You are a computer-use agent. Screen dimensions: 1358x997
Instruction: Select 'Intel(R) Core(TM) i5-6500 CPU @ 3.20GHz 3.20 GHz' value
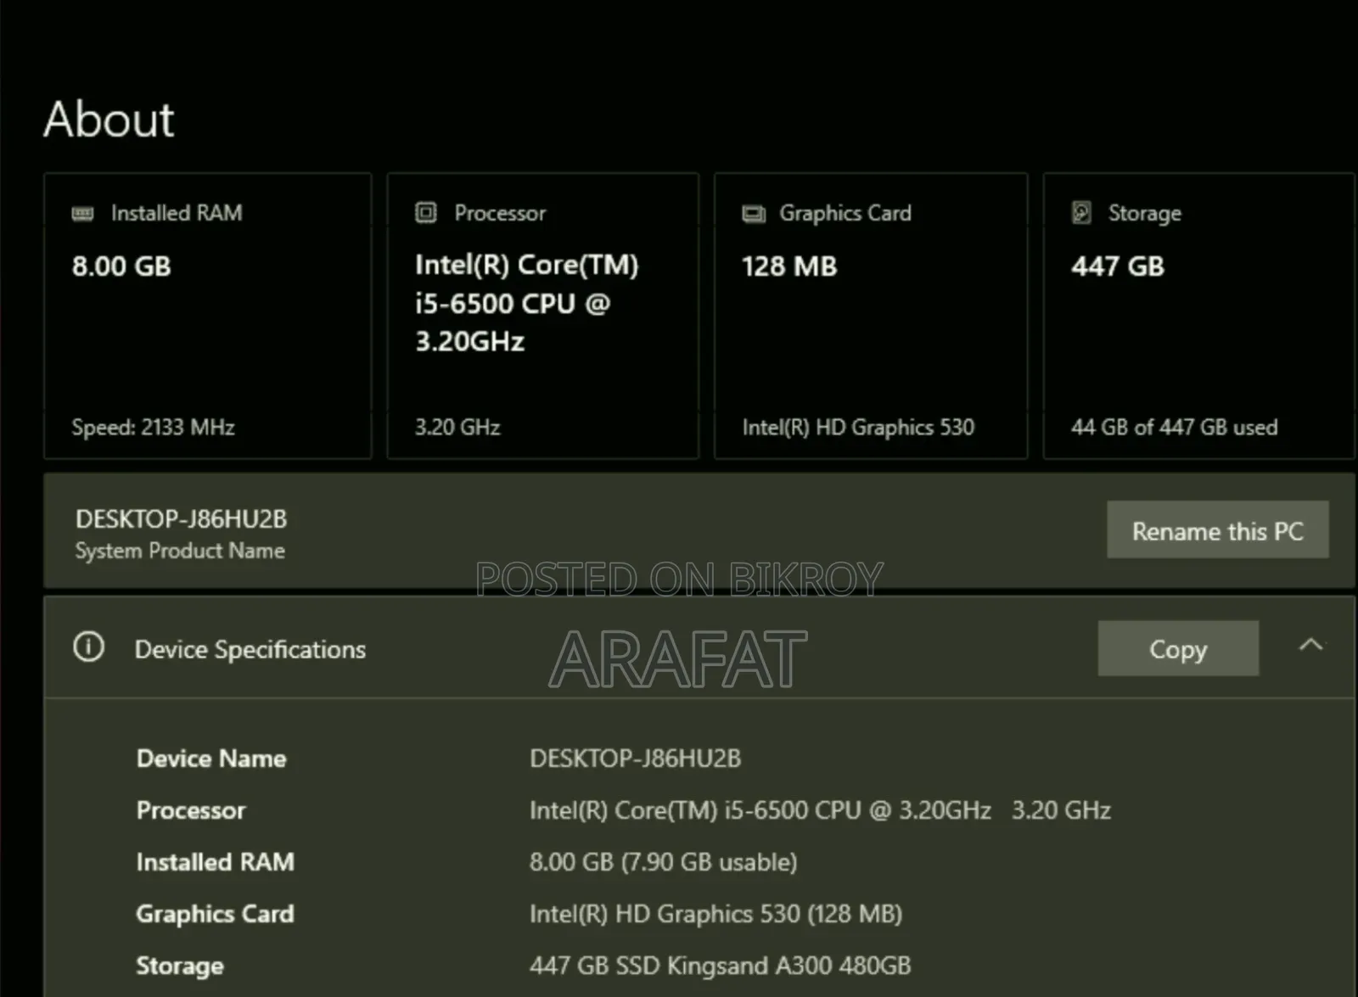tap(820, 810)
